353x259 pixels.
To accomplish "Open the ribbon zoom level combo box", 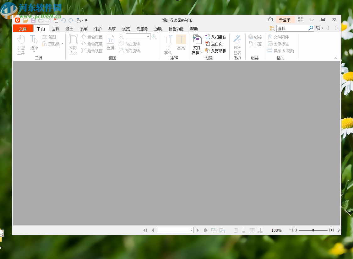I will click(138, 37).
